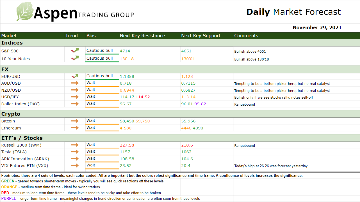This screenshot has height=202, width=360.
Task: Select the AUD/USD sideways trend arrow
Action: [75, 83]
